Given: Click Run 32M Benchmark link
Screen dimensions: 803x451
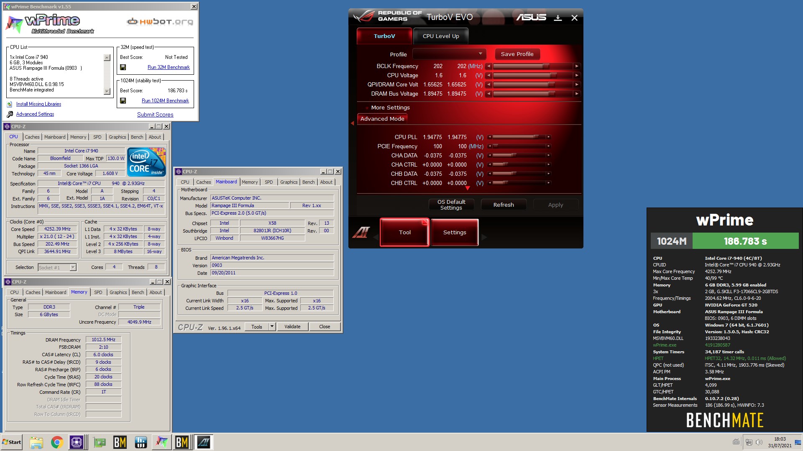Looking at the screenshot, I should click(x=169, y=67).
